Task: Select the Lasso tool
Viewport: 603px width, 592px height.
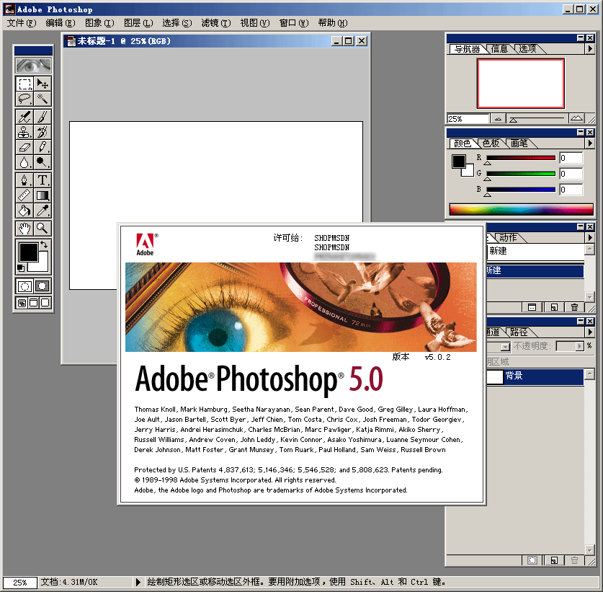Action: tap(24, 99)
